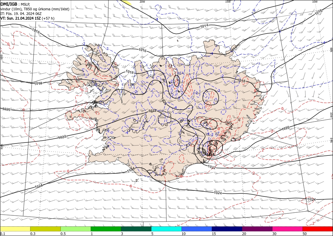The image size is (333, 236).
Task: Click legend value '0.5'
Action: click(63, 234)
